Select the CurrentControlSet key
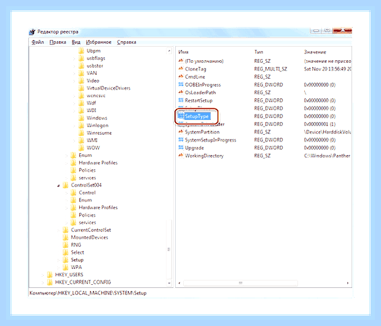The width and height of the screenshot is (381, 326). (91, 230)
